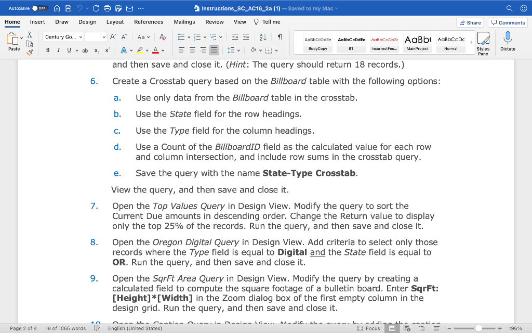Open the Comments panel
532x333 pixels.
(x=508, y=22)
